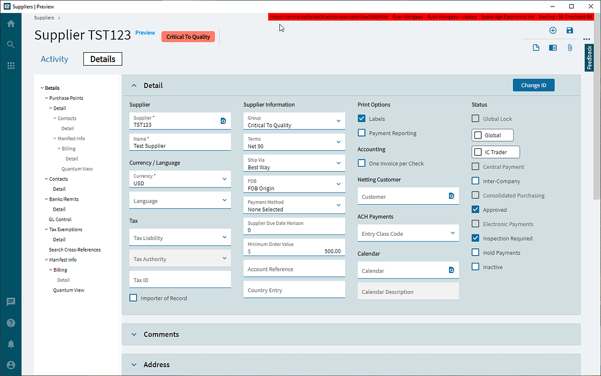
Task: Open the overflow menu with three dots
Action: click(586, 39)
